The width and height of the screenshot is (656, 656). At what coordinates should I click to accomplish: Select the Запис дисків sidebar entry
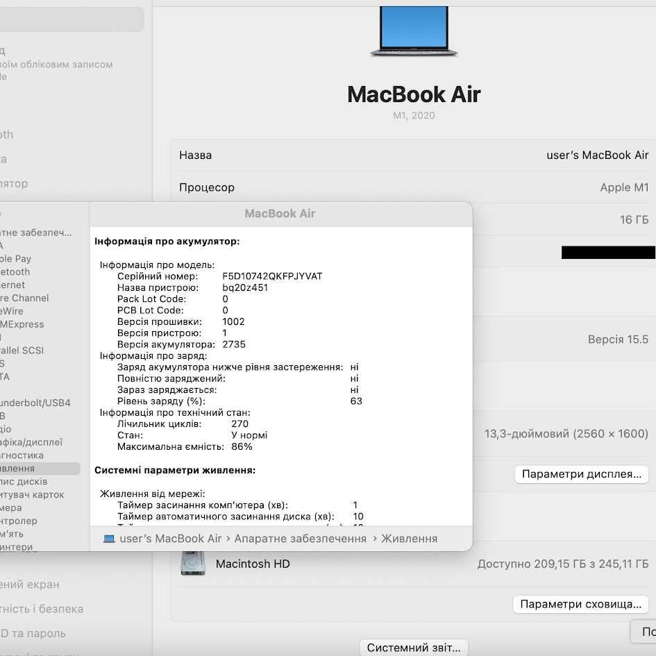pyautogui.click(x=24, y=482)
